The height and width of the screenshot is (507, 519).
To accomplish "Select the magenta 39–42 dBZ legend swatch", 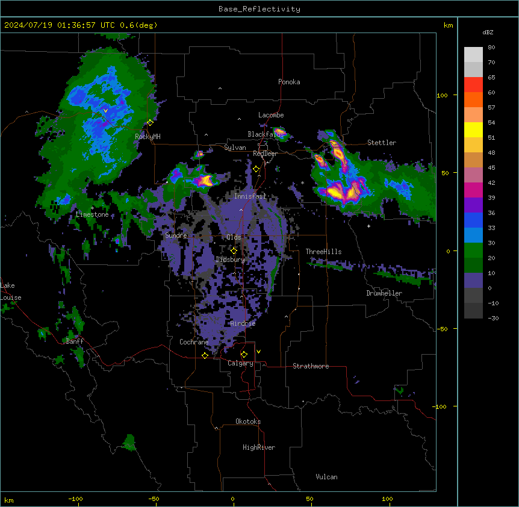I will (x=473, y=190).
